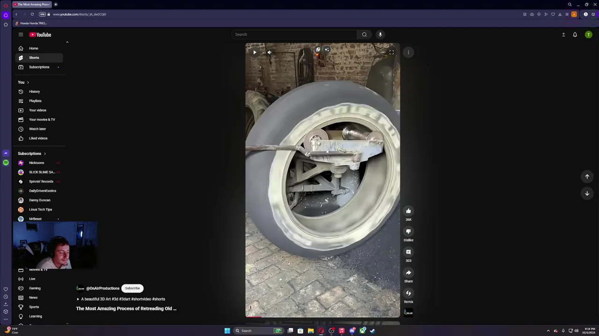599x336 pixels.
Task: Toggle the Opera VPN badge
Action: pyautogui.click(x=42, y=14)
